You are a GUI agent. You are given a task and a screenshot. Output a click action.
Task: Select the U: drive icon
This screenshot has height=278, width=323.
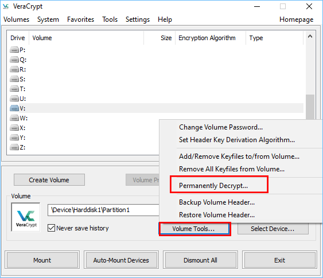tap(14, 99)
